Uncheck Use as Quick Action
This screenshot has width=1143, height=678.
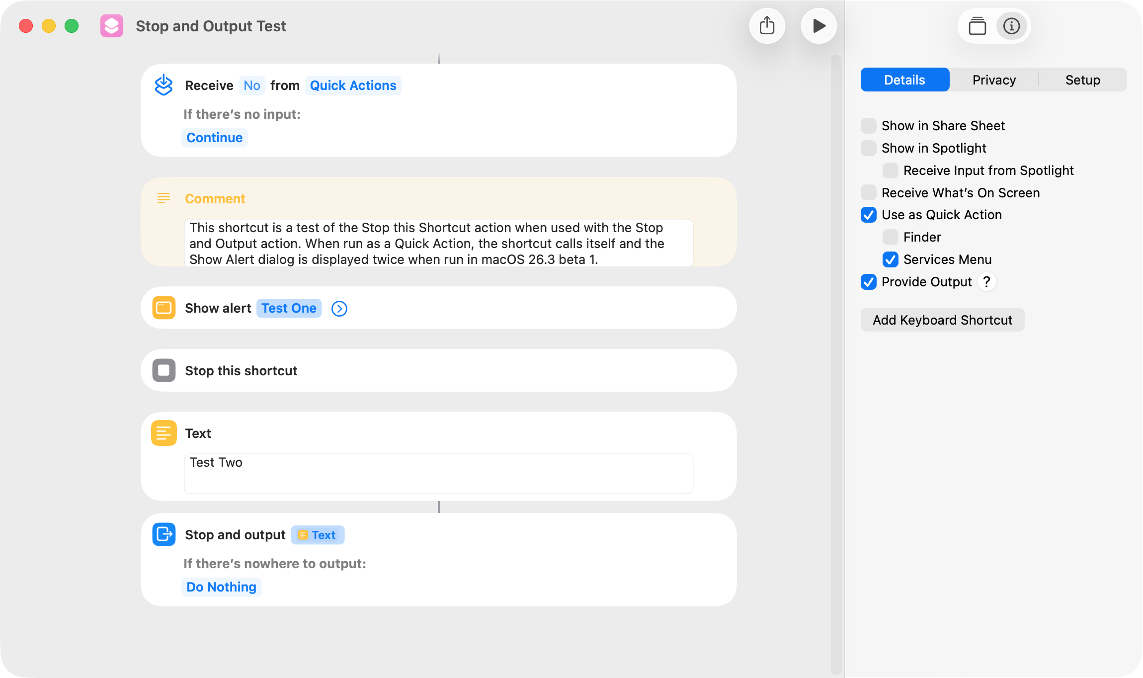pos(868,215)
